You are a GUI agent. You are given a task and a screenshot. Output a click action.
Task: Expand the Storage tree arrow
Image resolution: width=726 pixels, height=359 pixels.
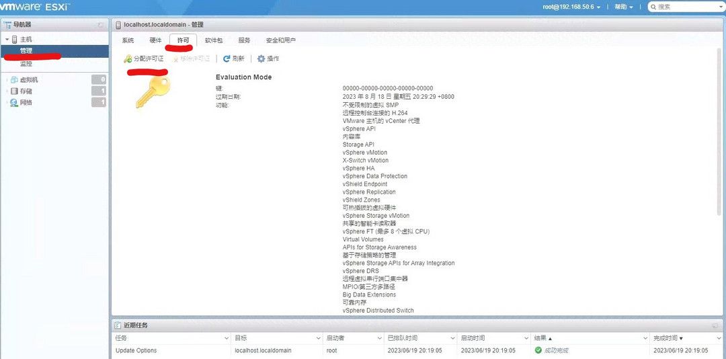(7, 91)
